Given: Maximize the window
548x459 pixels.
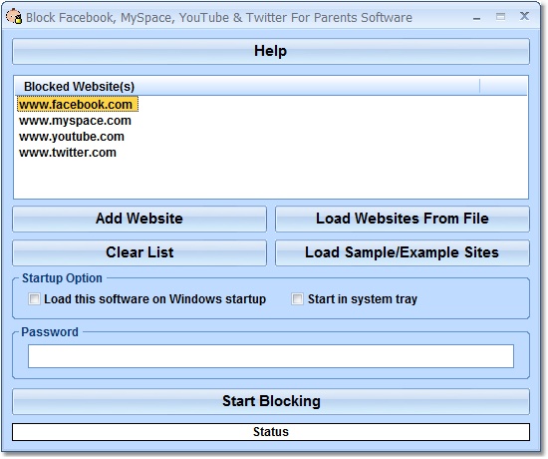Looking at the screenshot, I should click(x=501, y=16).
